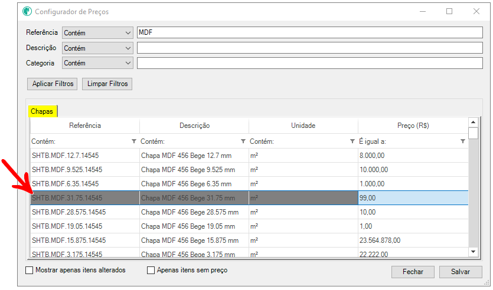Click the filter icon in Unidade column
The image size is (493, 290).
point(352,141)
